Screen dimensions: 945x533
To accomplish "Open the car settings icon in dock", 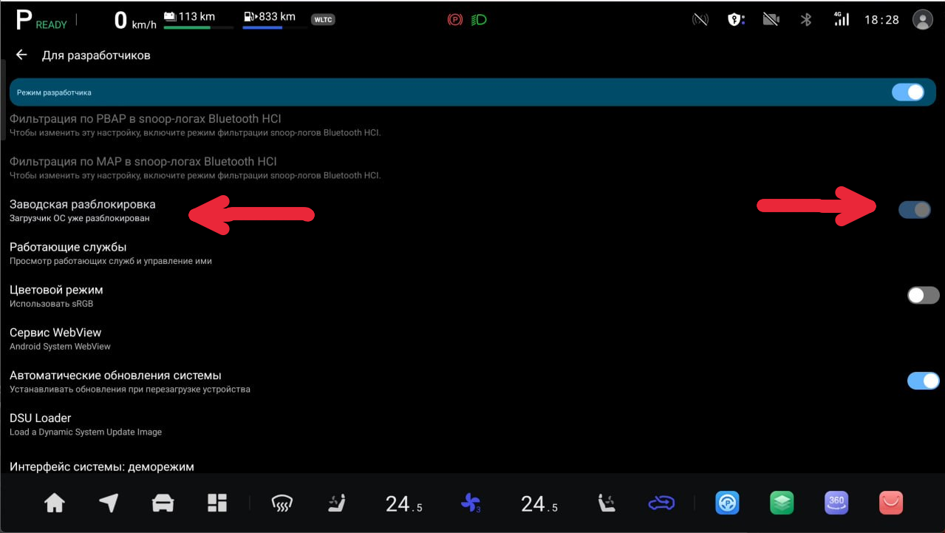I will click(x=163, y=503).
